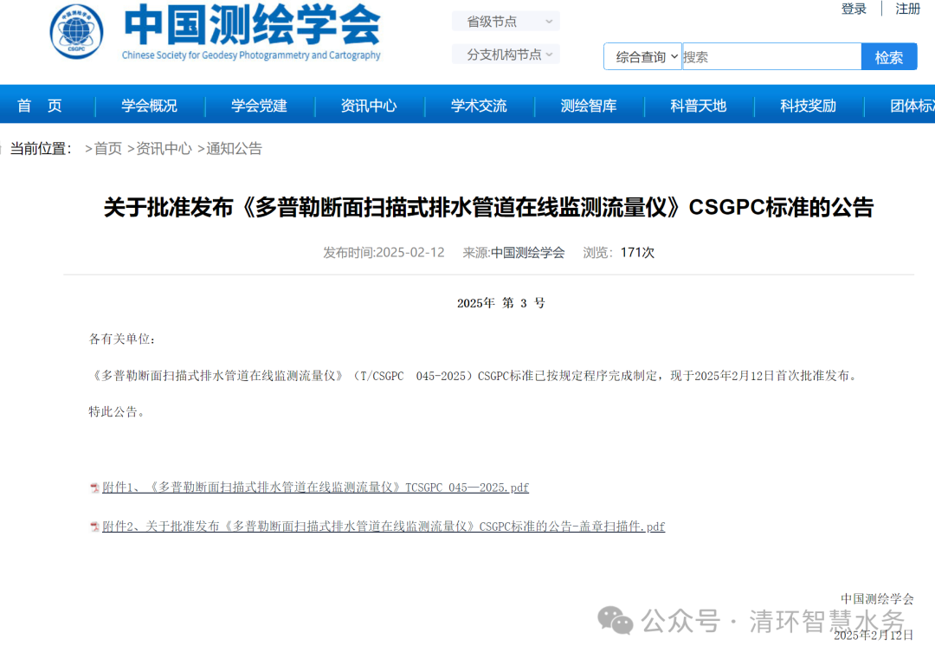Go to 首页 in navigation bar

point(40,106)
